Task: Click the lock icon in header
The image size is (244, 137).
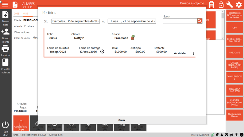Action: tap(221, 5)
